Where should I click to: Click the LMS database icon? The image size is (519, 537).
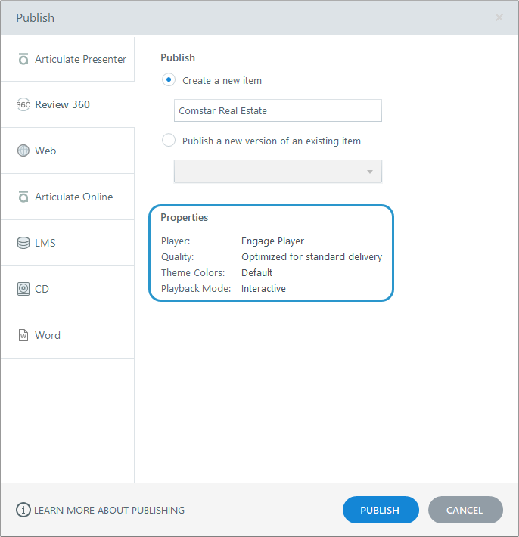click(23, 243)
